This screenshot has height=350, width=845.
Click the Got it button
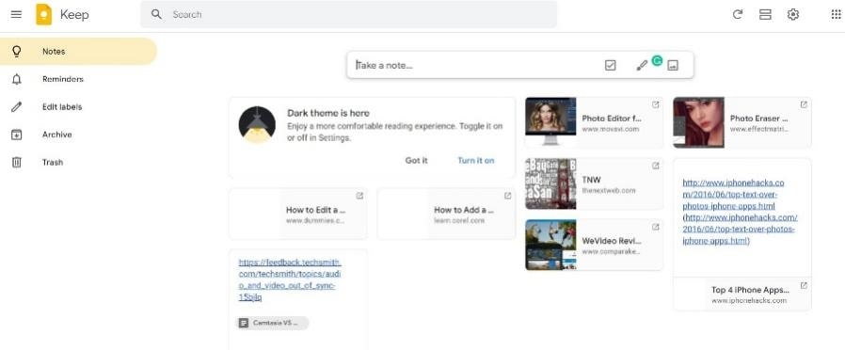point(416,160)
